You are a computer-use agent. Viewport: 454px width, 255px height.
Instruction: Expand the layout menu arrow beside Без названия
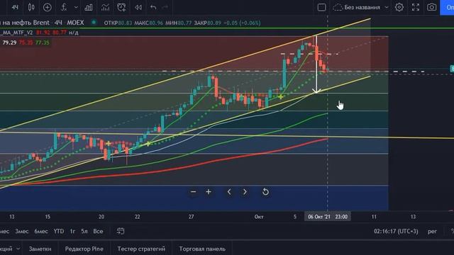[387, 8]
